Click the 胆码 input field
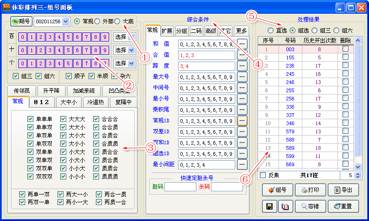The height and width of the screenshot is (221, 369). click(x=180, y=187)
